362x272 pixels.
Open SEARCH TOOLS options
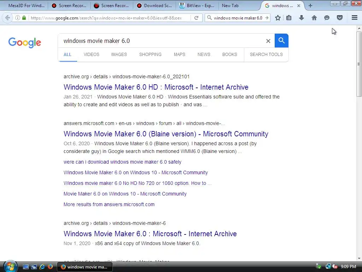tap(266, 55)
